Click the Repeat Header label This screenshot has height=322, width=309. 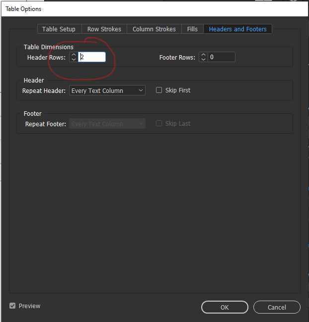click(x=44, y=91)
